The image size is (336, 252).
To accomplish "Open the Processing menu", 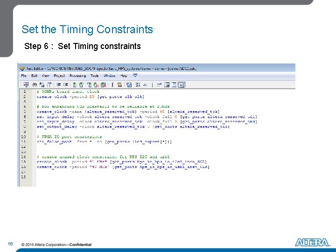I will point(78,76).
